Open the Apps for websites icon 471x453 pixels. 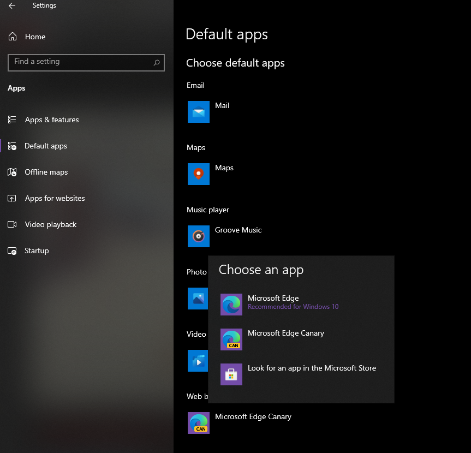coord(11,198)
